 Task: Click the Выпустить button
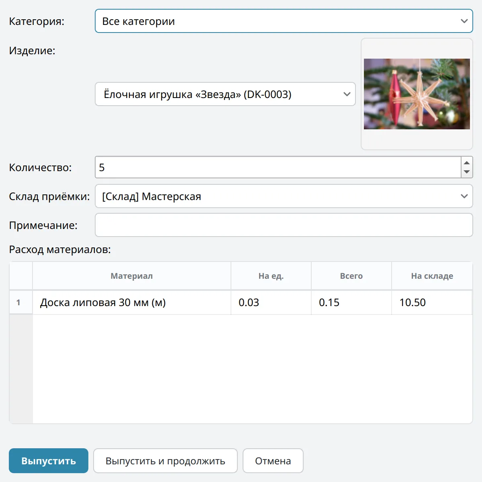[49, 461]
